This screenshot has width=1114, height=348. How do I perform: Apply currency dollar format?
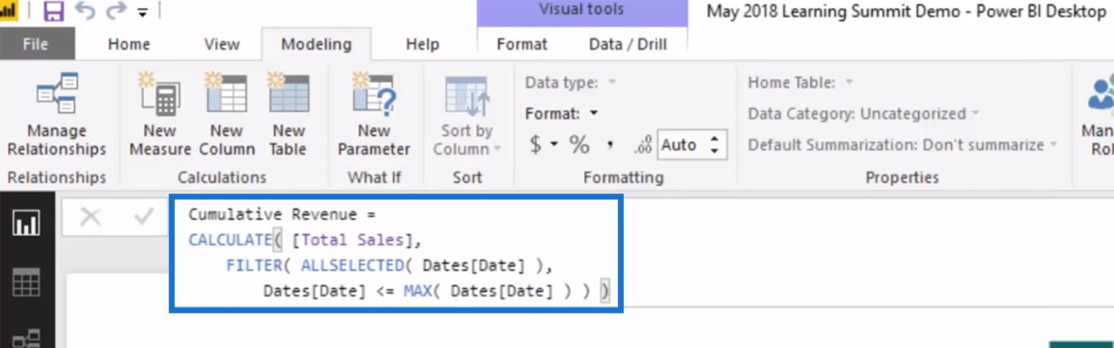(x=536, y=144)
